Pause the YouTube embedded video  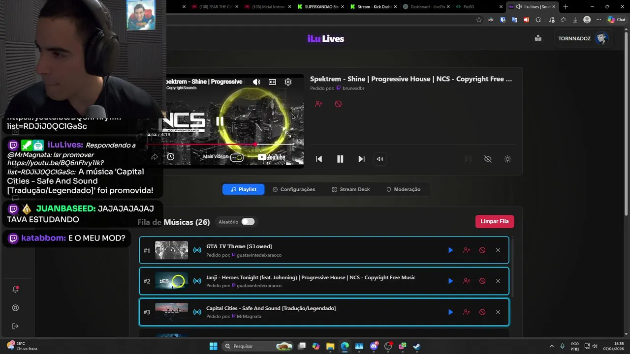tap(220, 121)
